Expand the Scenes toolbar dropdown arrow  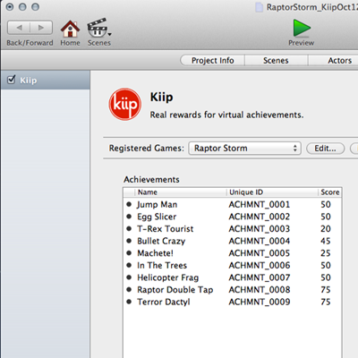click(x=110, y=35)
